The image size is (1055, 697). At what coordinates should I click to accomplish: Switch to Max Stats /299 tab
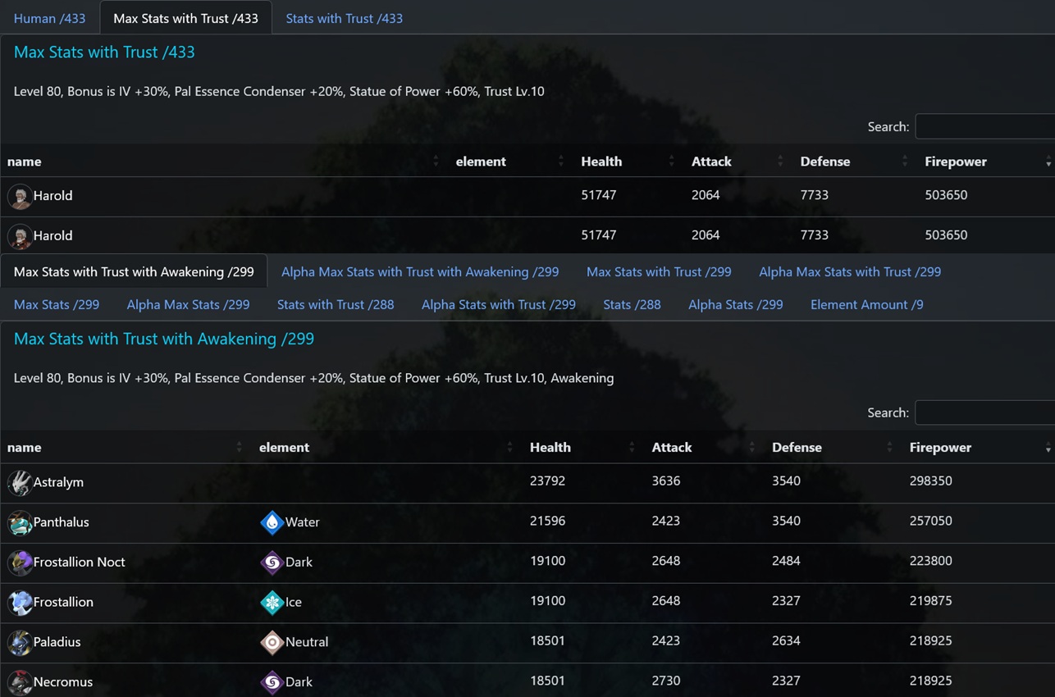[57, 304]
